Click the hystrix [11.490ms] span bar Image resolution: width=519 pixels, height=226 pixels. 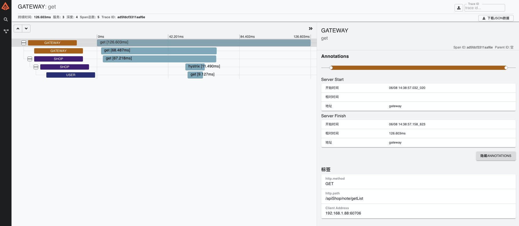[195, 67]
